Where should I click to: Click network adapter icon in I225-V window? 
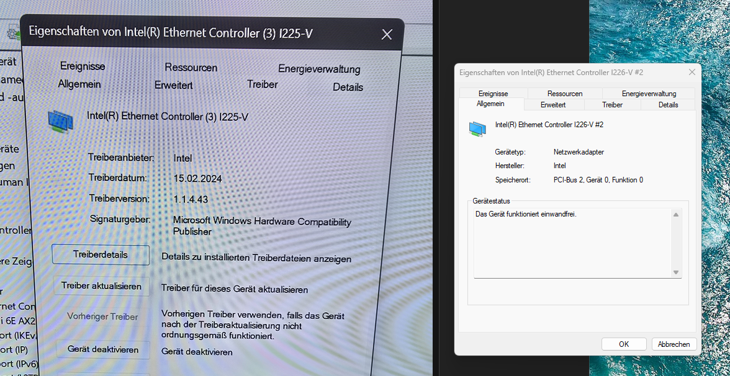tap(61, 120)
